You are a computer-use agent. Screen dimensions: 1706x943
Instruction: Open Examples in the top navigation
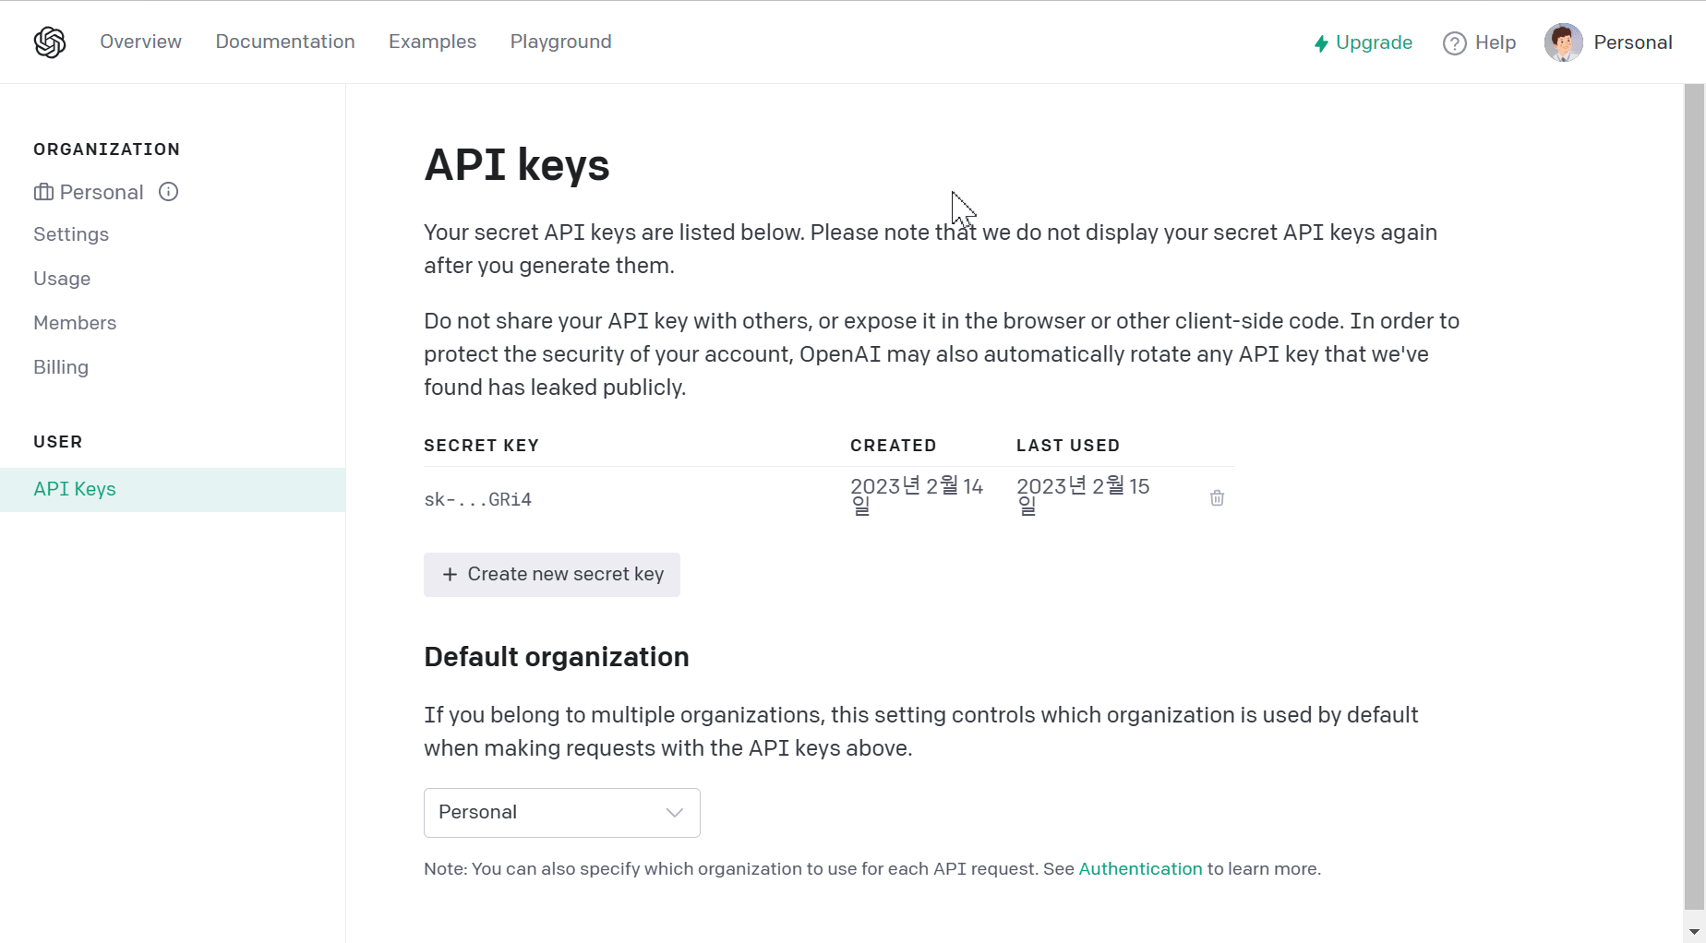click(432, 42)
